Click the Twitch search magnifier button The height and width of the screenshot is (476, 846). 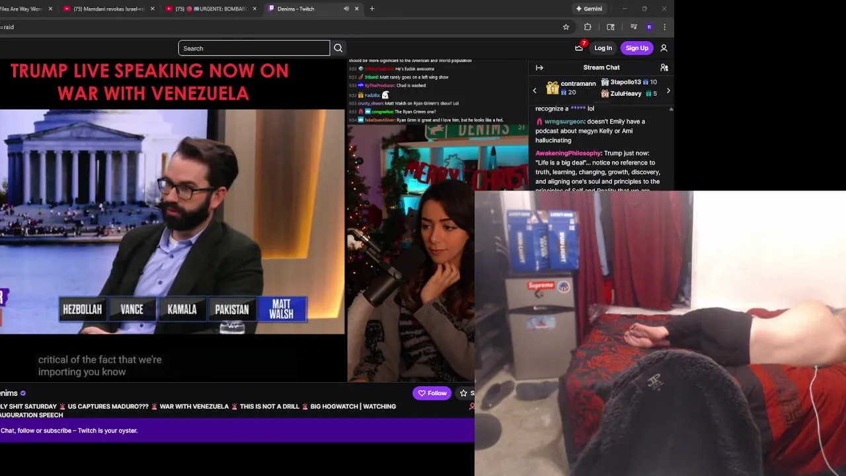338,48
